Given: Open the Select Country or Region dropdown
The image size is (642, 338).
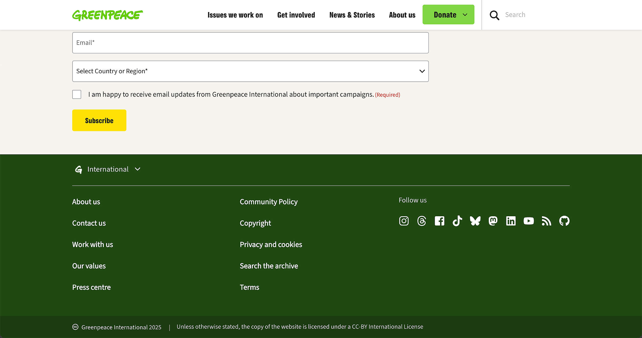Looking at the screenshot, I should click(250, 71).
